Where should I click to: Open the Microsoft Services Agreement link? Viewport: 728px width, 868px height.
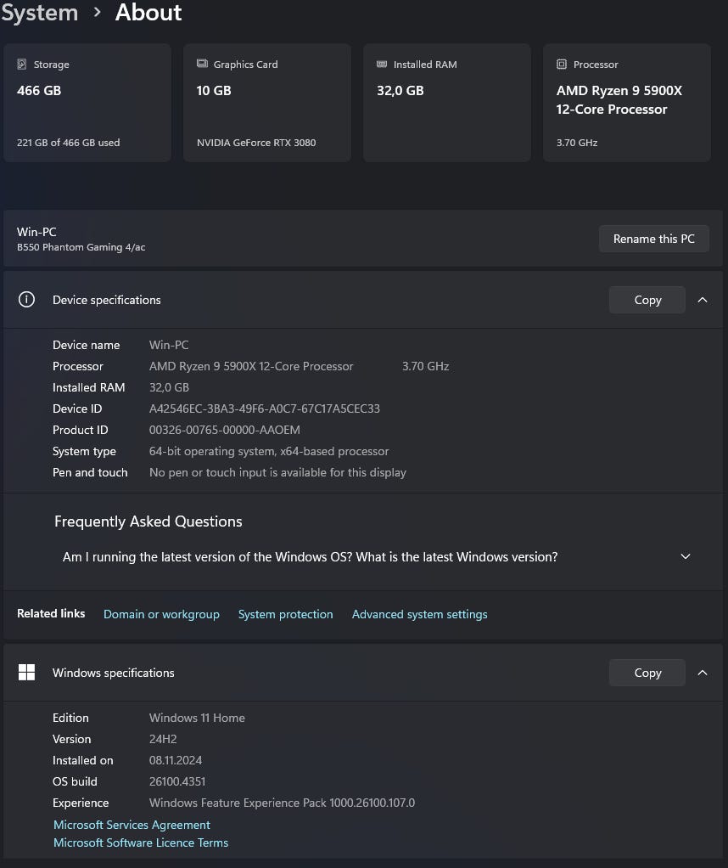click(132, 825)
